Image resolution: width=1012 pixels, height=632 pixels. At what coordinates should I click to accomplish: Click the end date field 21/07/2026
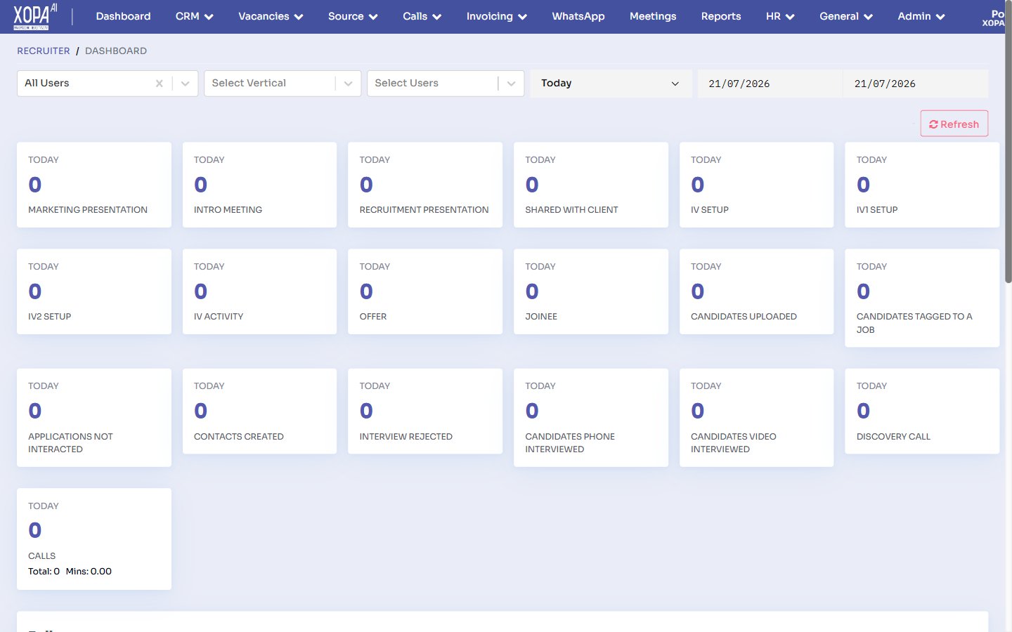point(916,84)
